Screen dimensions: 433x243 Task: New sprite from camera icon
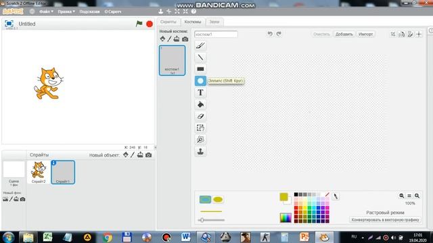point(149,155)
